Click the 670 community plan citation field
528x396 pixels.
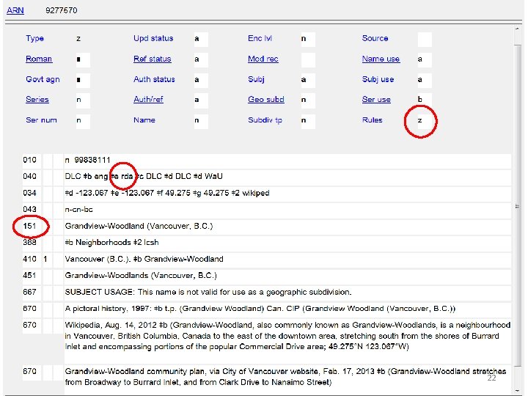285,377
